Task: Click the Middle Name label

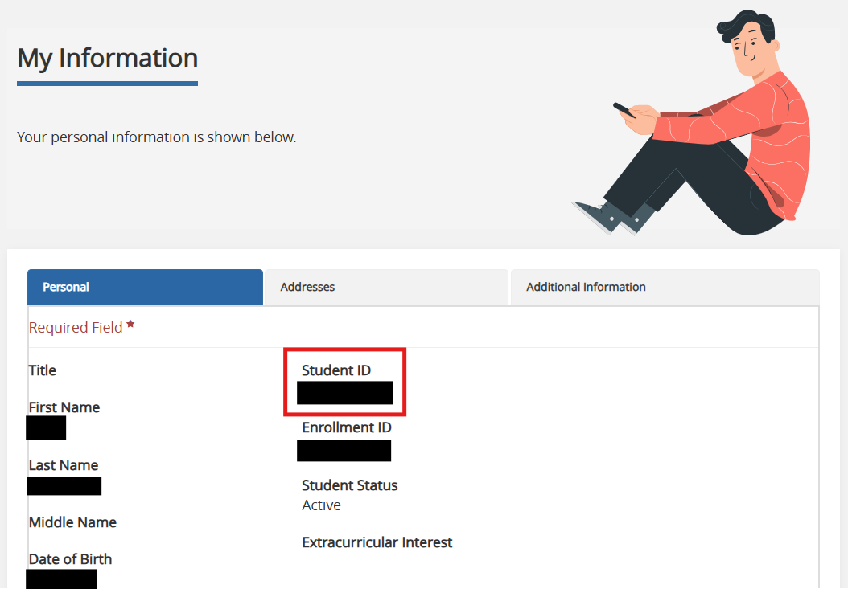Action: 72,522
